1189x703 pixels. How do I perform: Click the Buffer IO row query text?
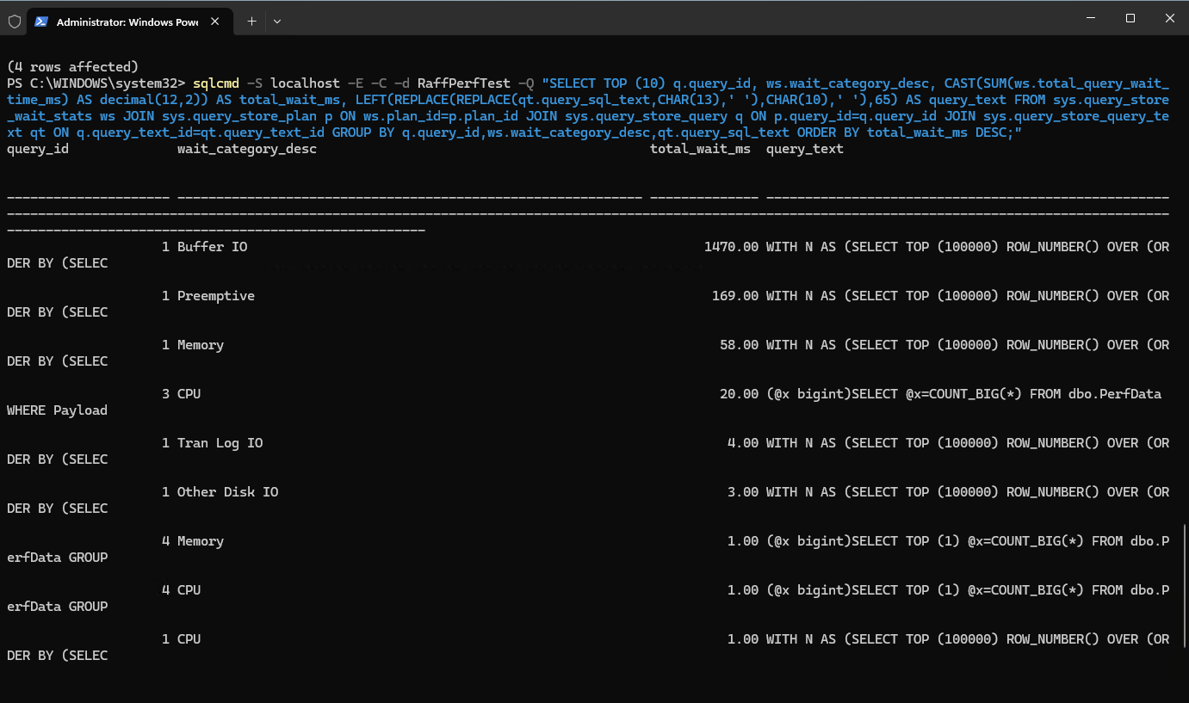(968, 247)
